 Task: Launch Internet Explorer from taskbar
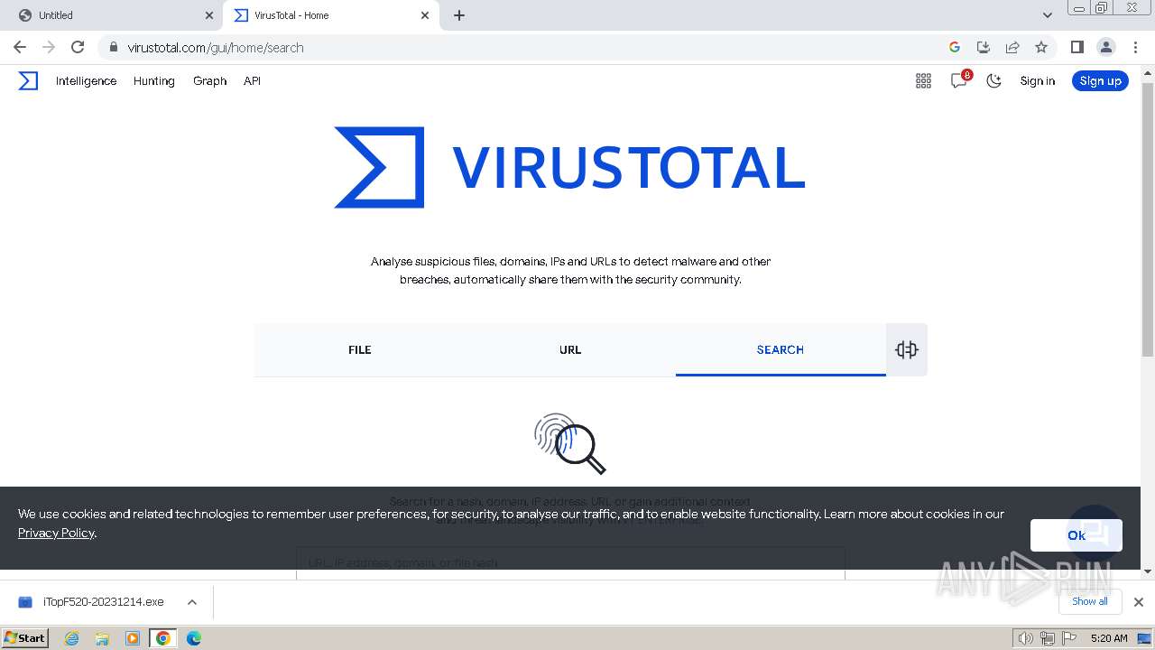(72, 638)
